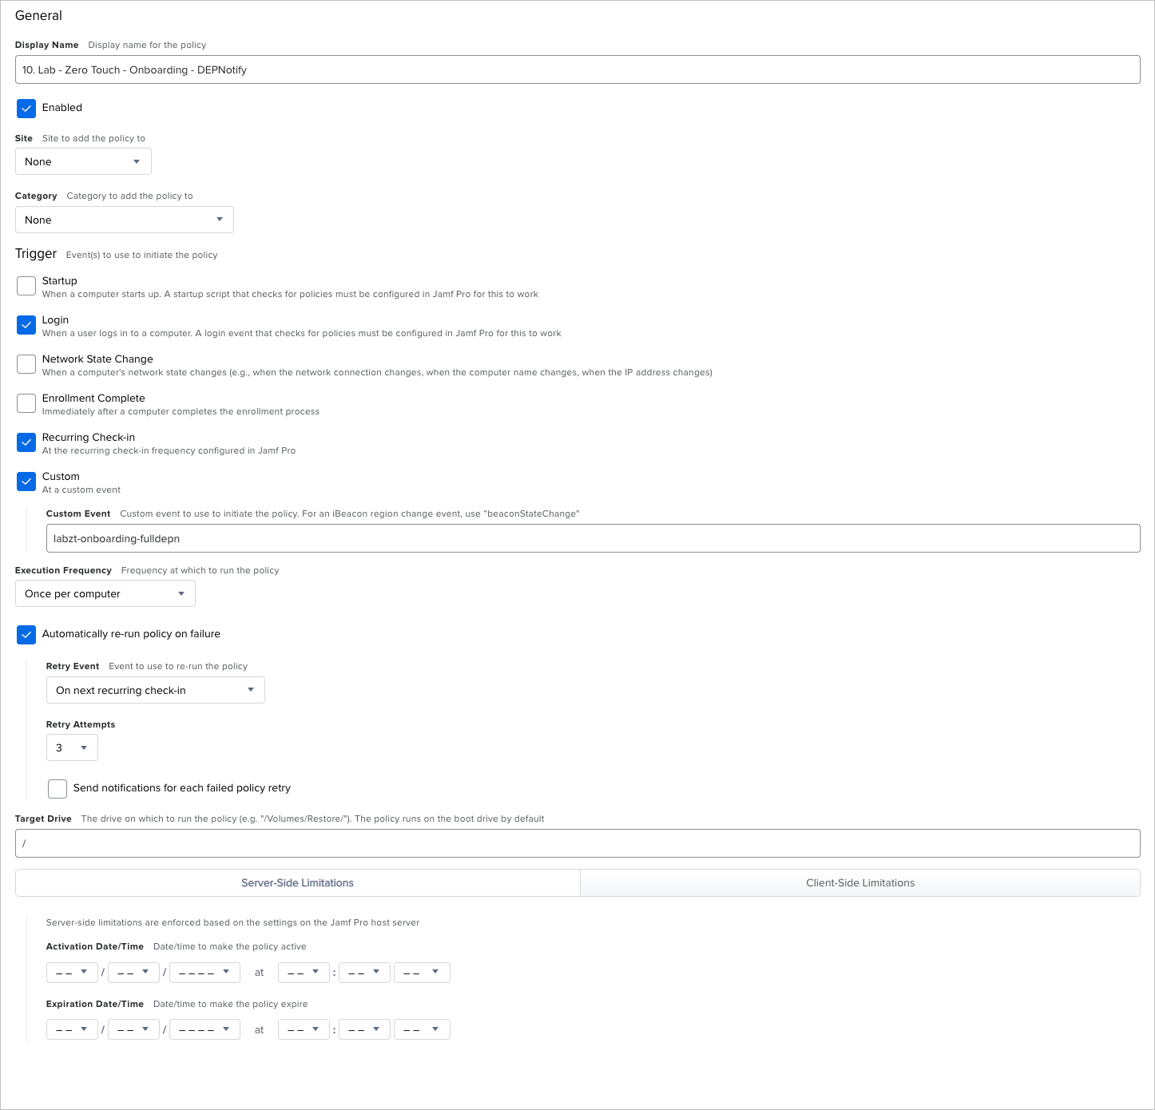The image size is (1155, 1110).
Task: Click the Network State Change label text
Action: (97, 359)
